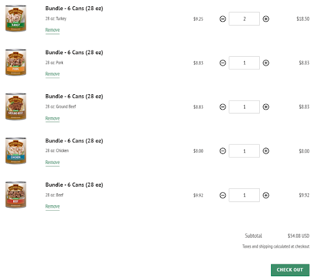
Task: Remove the Chicken bundle from cart
Action: pyautogui.click(x=52, y=162)
